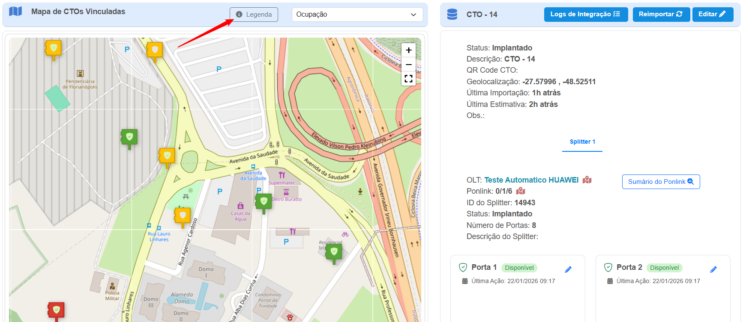Click the Porta 1 Disponível status badge

[x=519, y=268]
